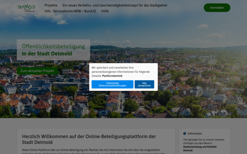247x154 pixels.
Task: Open Info - Servicekonto.NRW / Bund.ID
Action: (x=70, y=11)
